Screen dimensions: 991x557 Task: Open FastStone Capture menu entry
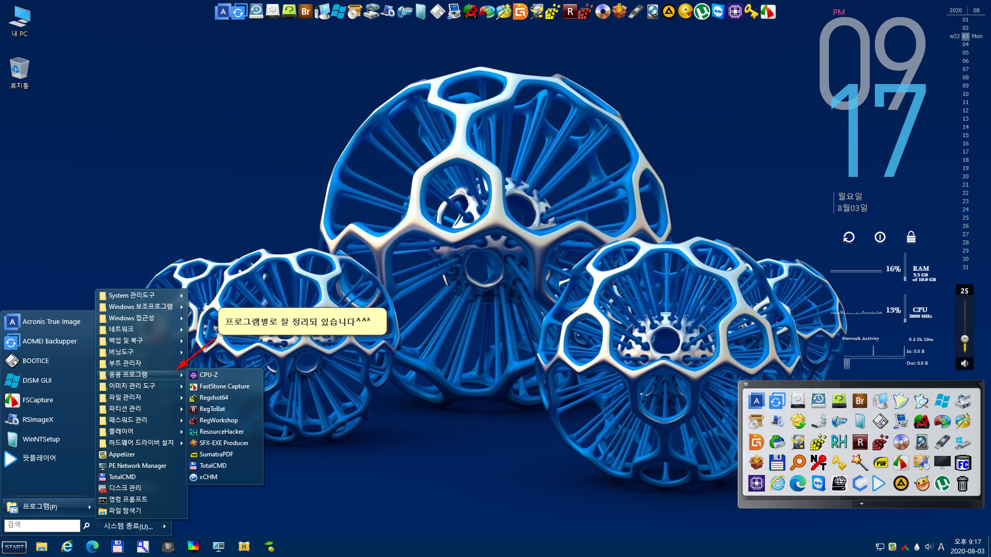pos(225,386)
